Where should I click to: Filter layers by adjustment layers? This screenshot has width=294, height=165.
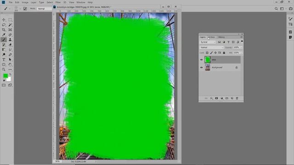click(x=224, y=42)
